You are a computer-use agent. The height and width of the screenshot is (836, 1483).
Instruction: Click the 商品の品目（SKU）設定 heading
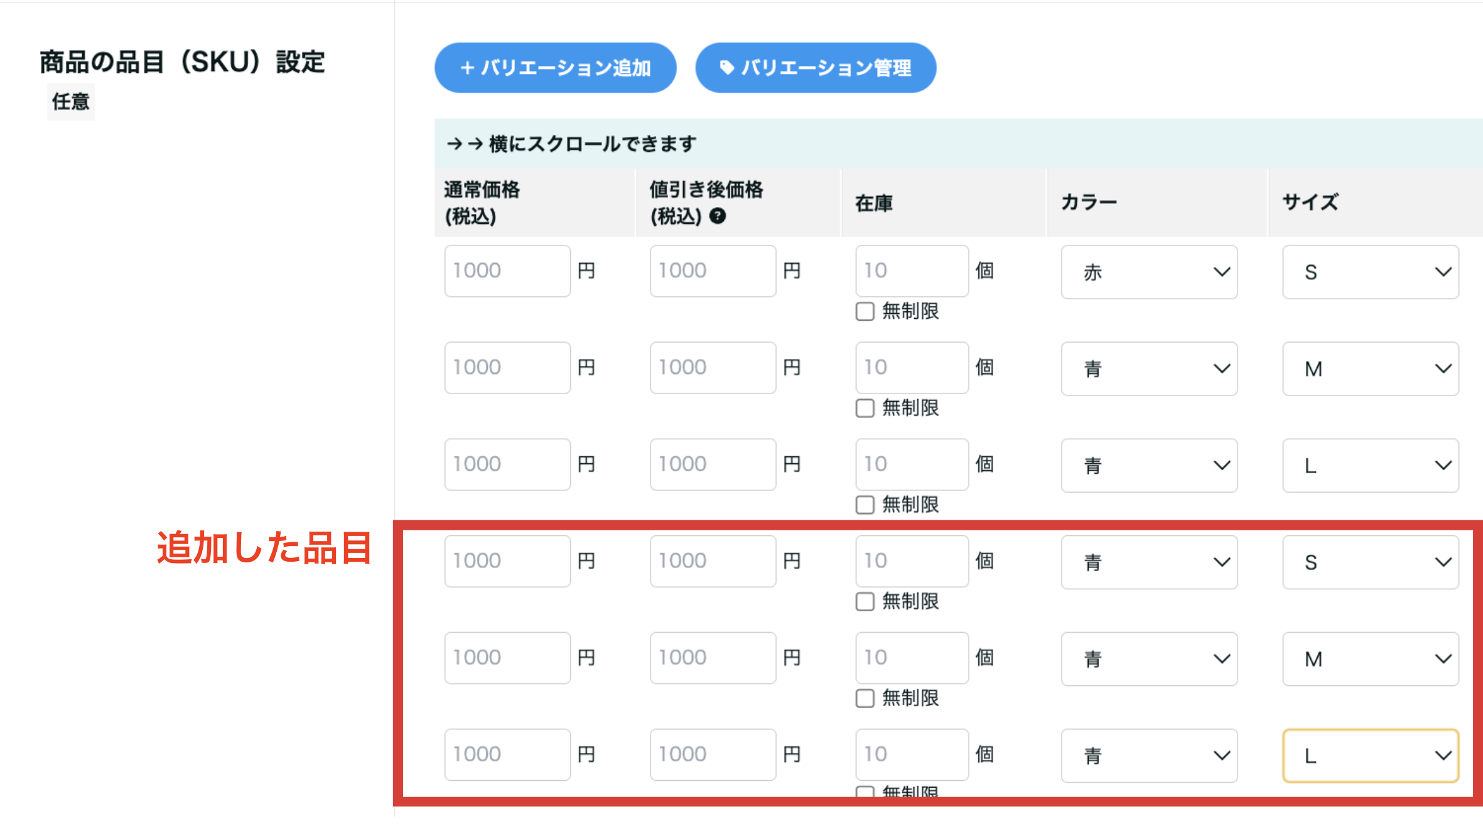[x=182, y=62]
